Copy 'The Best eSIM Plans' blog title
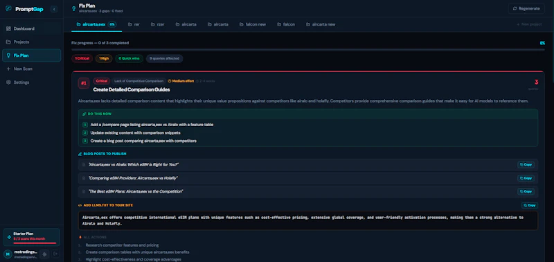The image size is (554, 262). coord(526,191)
